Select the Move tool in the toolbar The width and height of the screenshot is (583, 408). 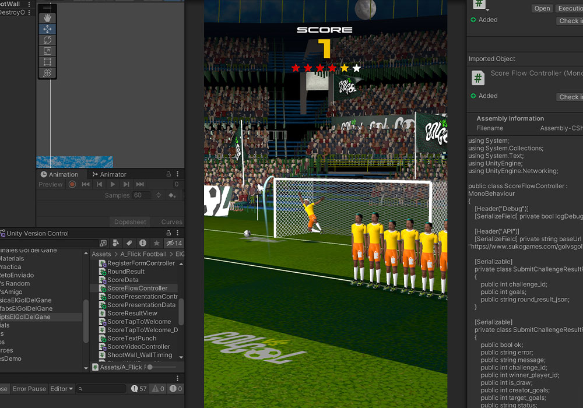click(x=47, y=29)
